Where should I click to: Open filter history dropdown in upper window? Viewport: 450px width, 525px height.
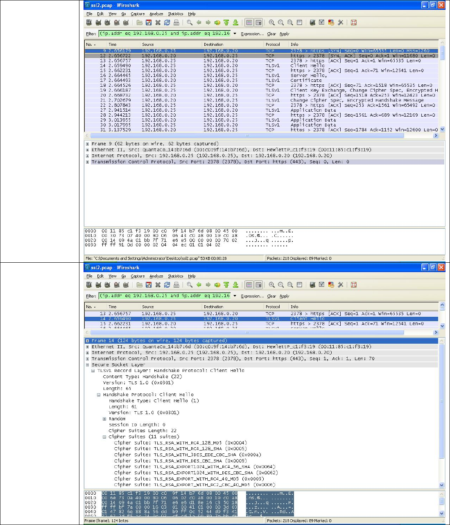235,34
